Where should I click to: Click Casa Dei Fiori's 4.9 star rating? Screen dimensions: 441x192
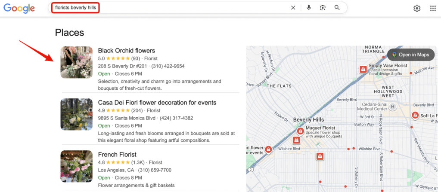pyautogui.click(x=114, y=110)
